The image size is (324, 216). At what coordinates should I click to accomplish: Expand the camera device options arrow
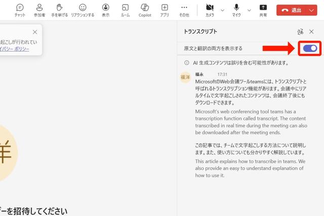tap(222, 10)
